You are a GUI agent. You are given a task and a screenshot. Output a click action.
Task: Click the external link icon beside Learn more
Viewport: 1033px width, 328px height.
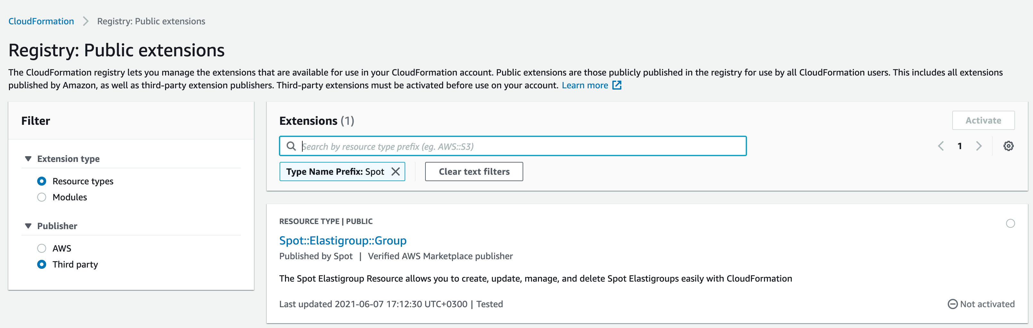coord(617,85)
